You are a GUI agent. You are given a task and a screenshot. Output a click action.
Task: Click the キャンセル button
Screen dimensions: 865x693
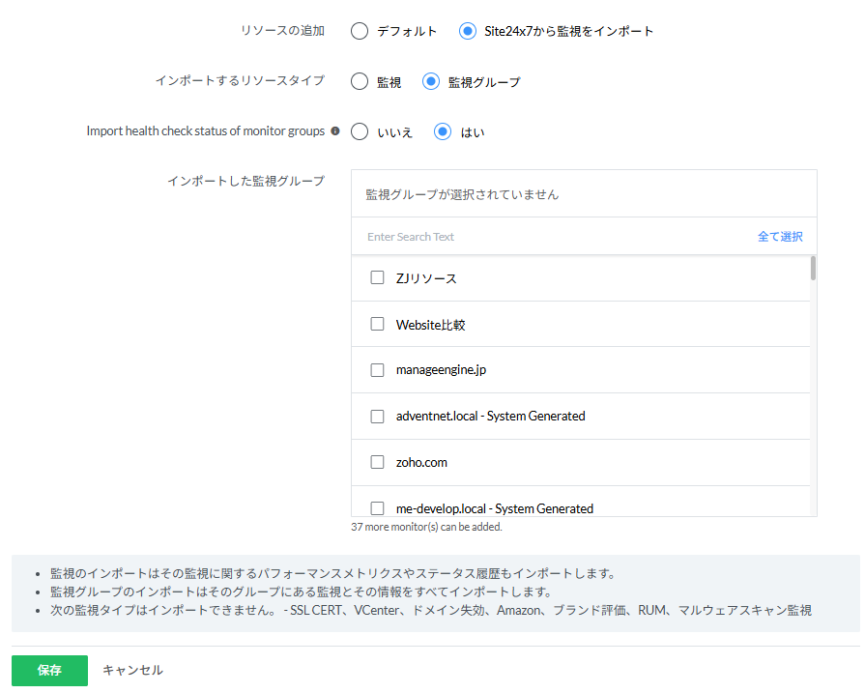tap(133, 671)
